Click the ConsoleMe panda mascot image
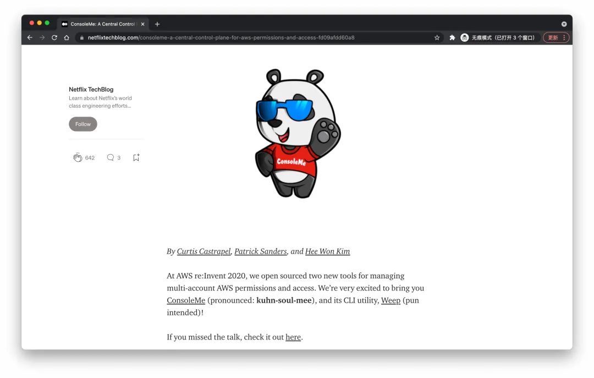 298,133
